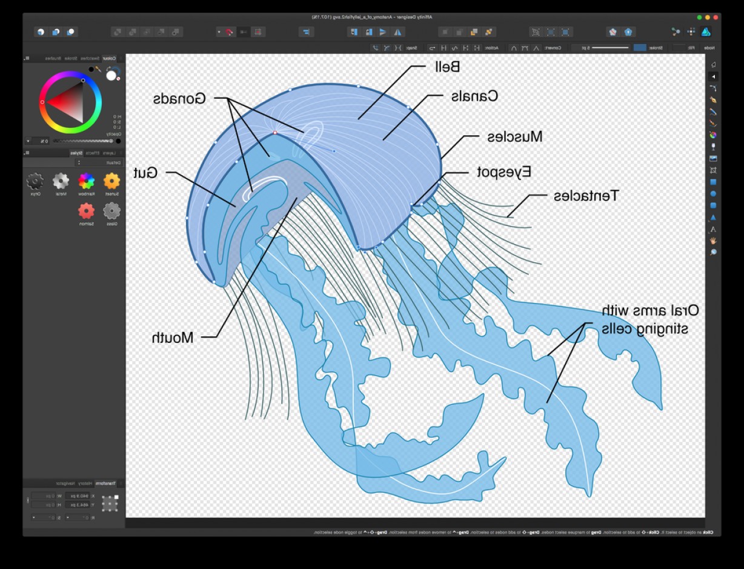Pick colour with the eyedropper icon

tap(99, 69)
